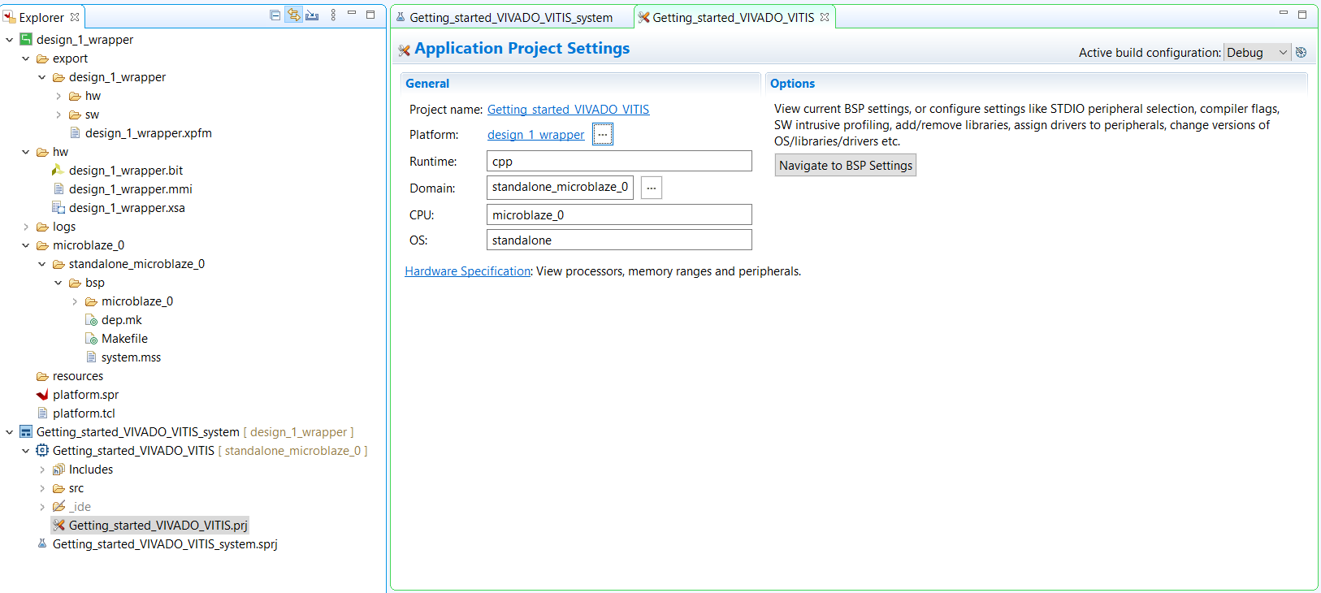The width and height of the screenshot is (1321, 593).
Task: Click the application project icon for Getting_started_VIVADO_VITIS
Action: pyautogui.click(x=42, y=451)
